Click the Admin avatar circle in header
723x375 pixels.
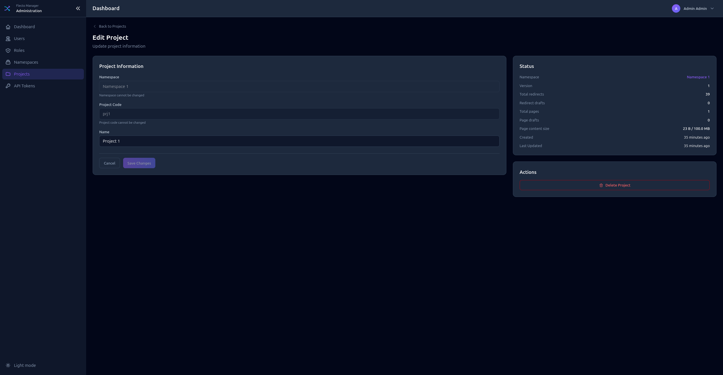coord(676,8)
